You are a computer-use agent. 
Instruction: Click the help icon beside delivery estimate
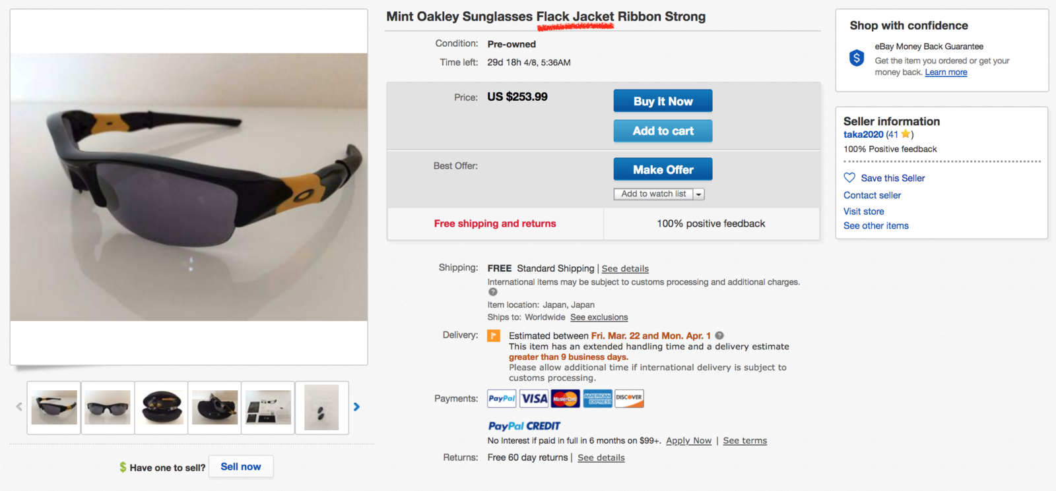pos(719,335)
